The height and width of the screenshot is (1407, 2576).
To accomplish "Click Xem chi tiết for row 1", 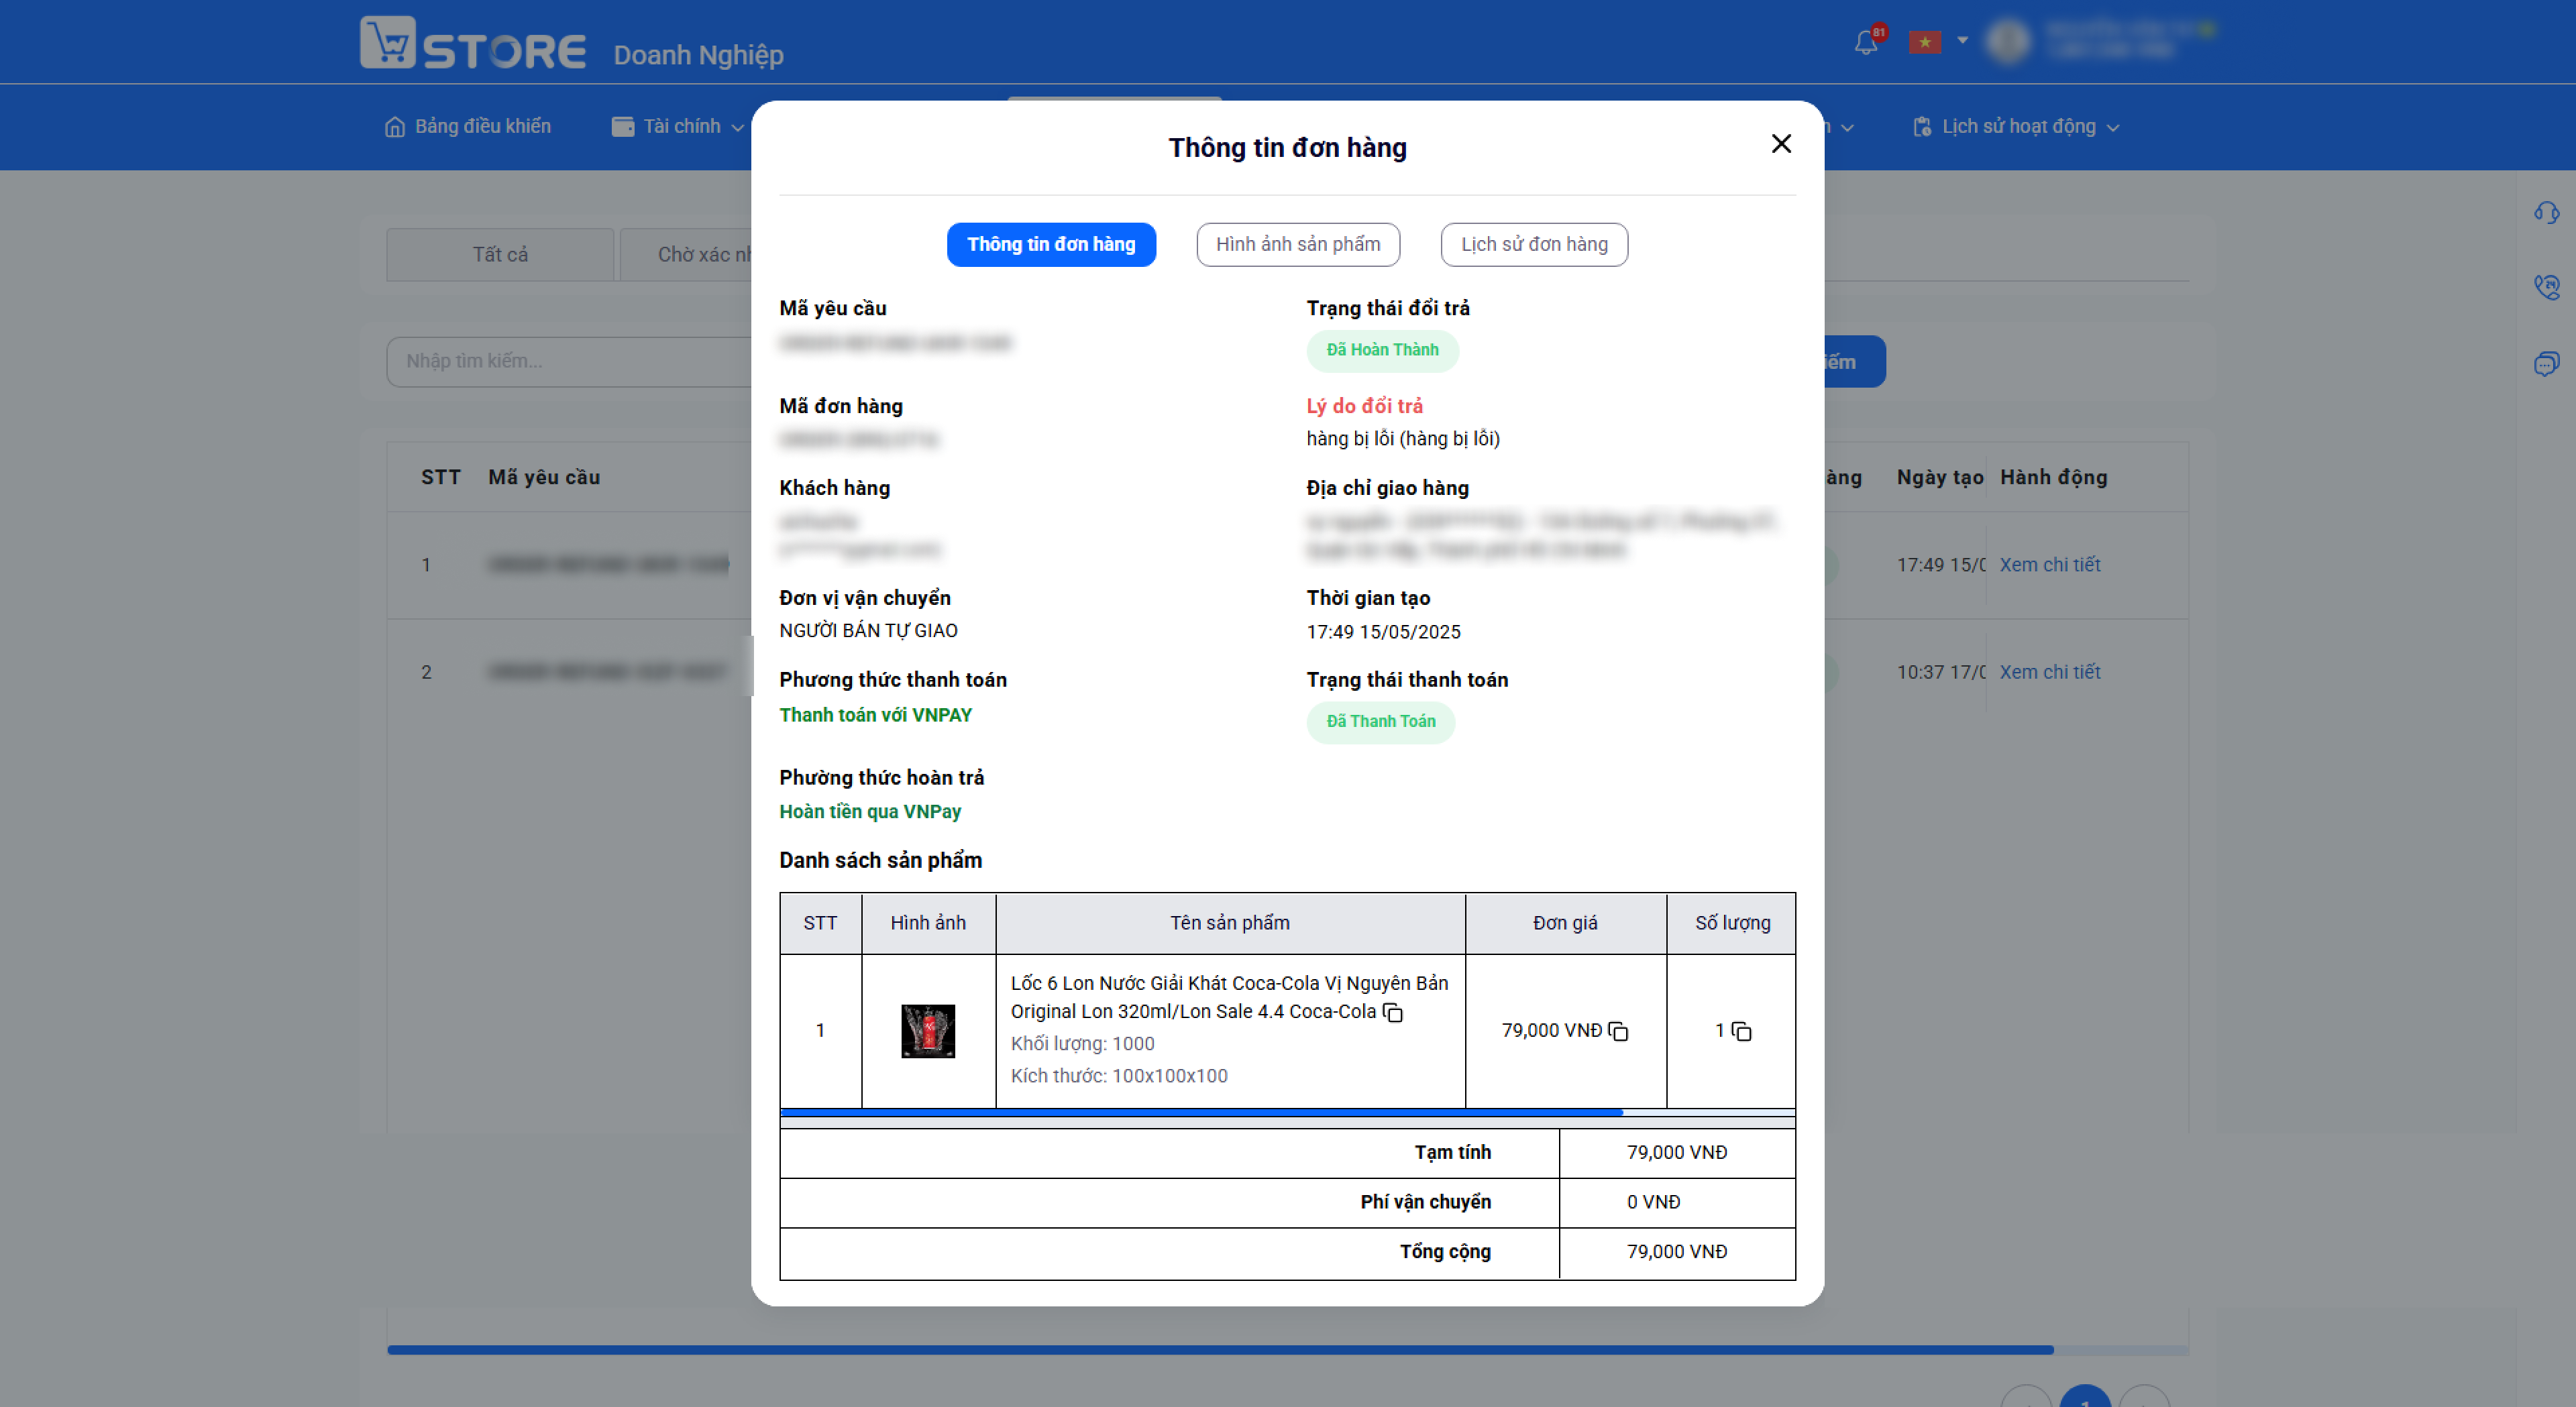I will point(2049,565).
